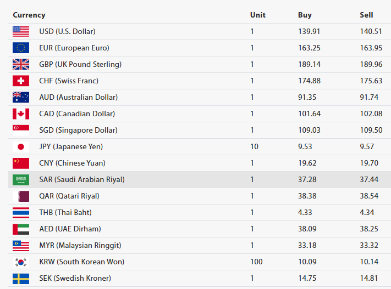Image resolution: width=391 pixels, height=289 pixels.
Task: Click the United States flag icon
Action: click(x=21, y=31)
